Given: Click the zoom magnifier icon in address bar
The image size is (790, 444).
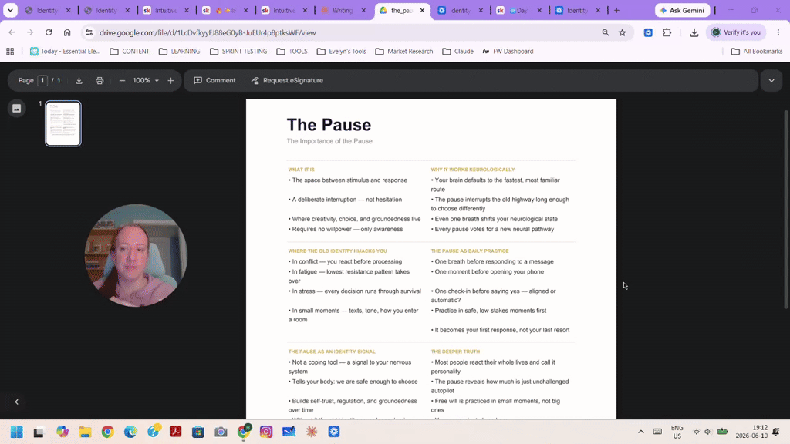Looking at the screenshot, I should 606,32.
